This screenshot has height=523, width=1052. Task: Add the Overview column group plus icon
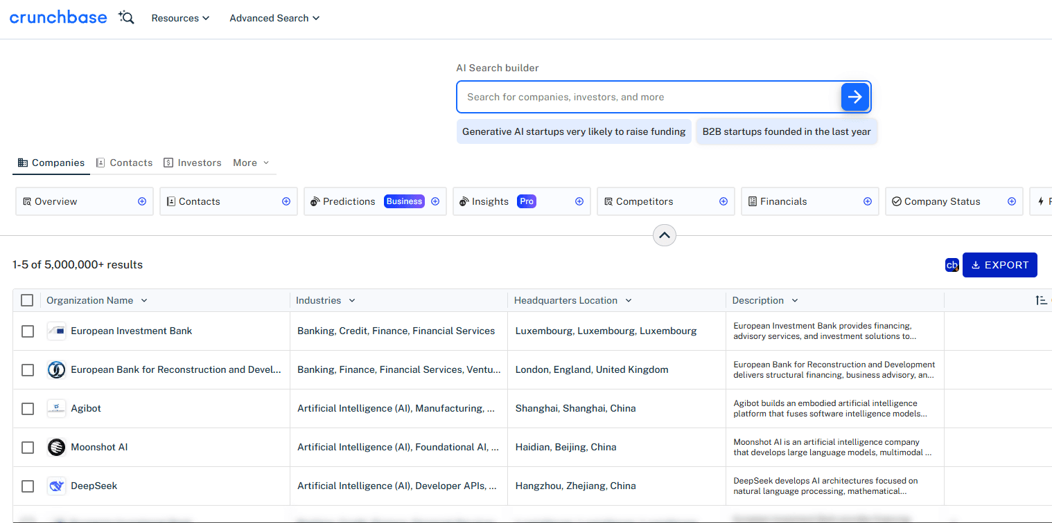pyautogui.click(x=142, y=201)
